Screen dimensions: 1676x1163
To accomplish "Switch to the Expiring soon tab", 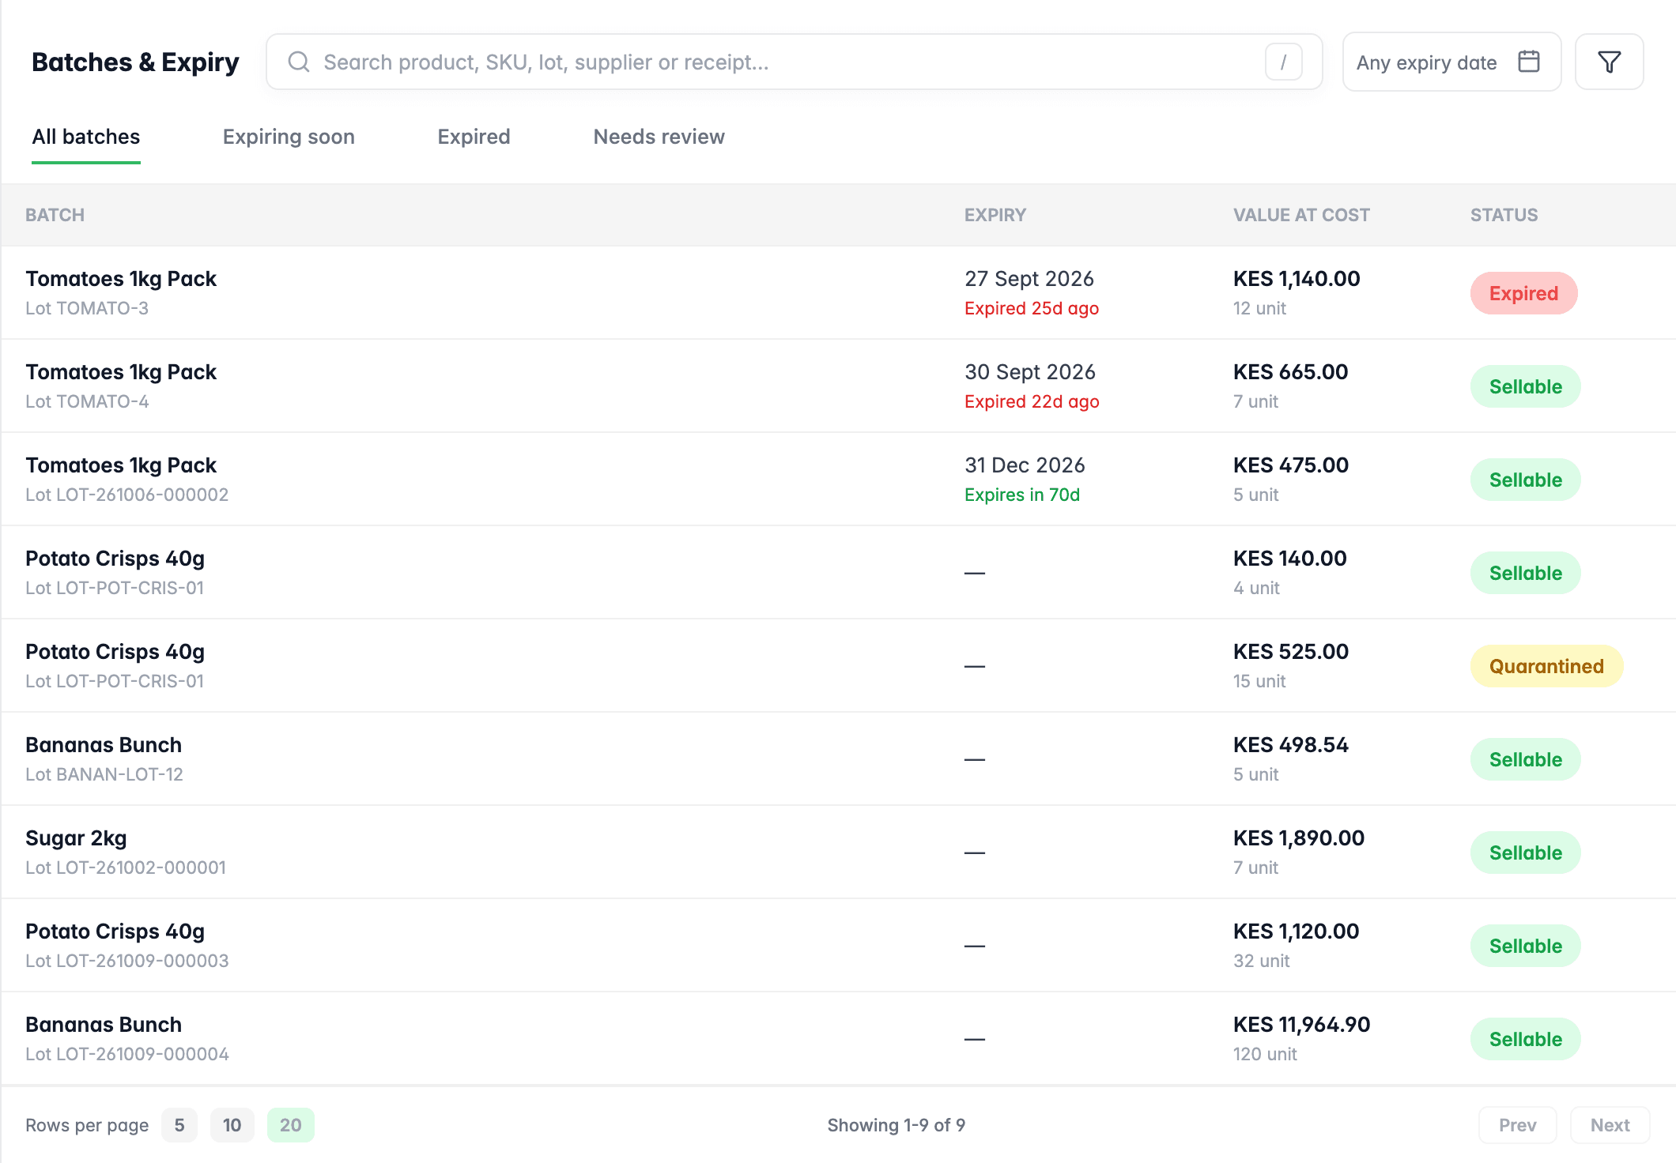I will point(289,137).
